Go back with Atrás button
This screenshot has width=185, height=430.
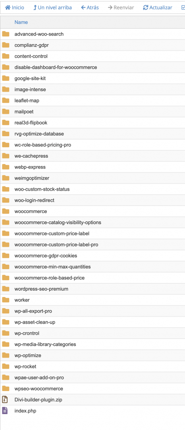tap(90, 8)
